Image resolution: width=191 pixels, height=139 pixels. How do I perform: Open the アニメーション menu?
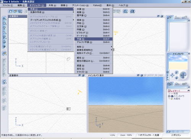point(80,5)
